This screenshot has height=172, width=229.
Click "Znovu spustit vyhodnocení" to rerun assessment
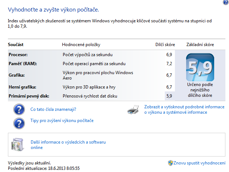(x=199, y=163)
